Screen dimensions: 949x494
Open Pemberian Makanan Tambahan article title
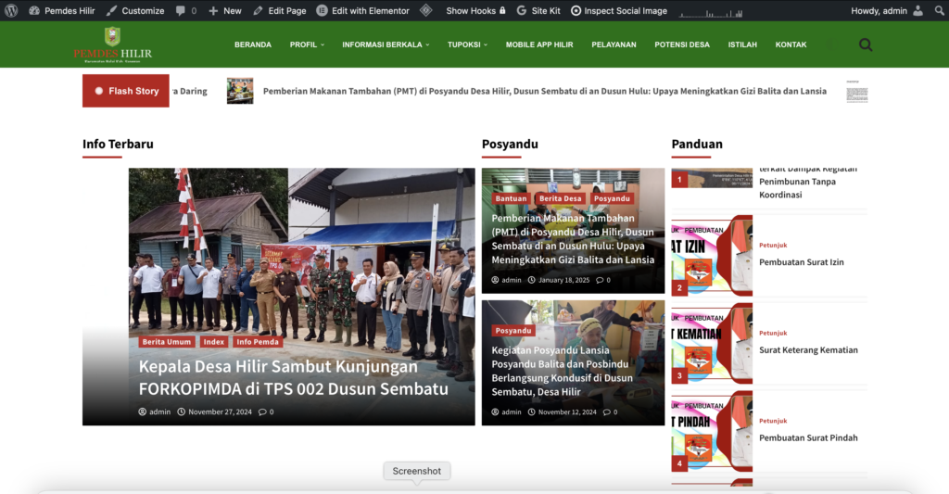point(573,238)
